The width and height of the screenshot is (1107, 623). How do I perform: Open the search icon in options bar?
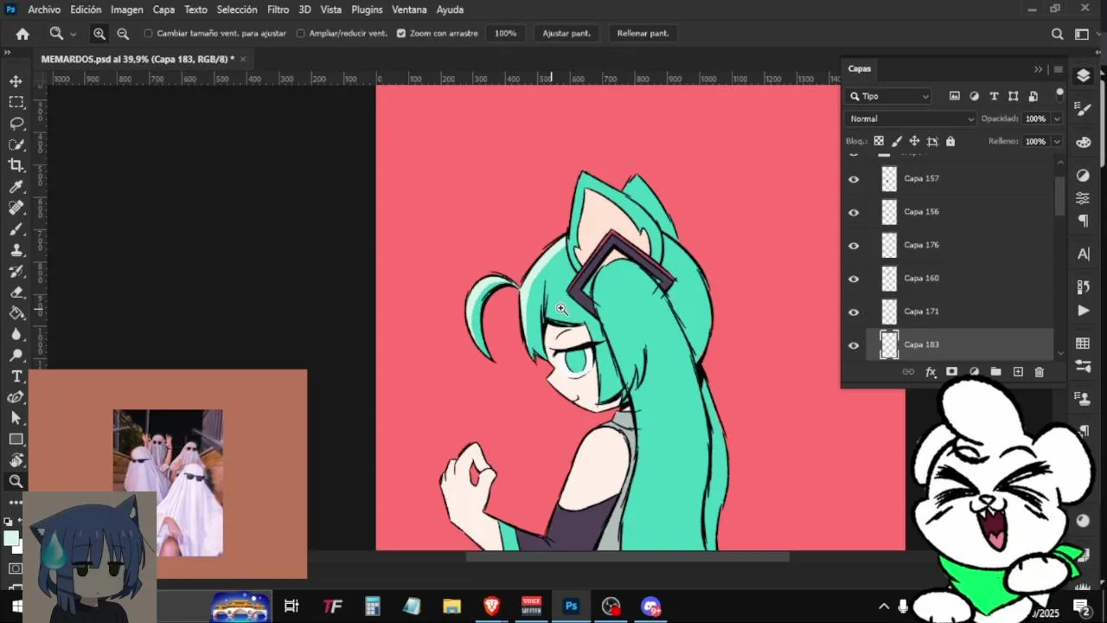click(1057, 34)
